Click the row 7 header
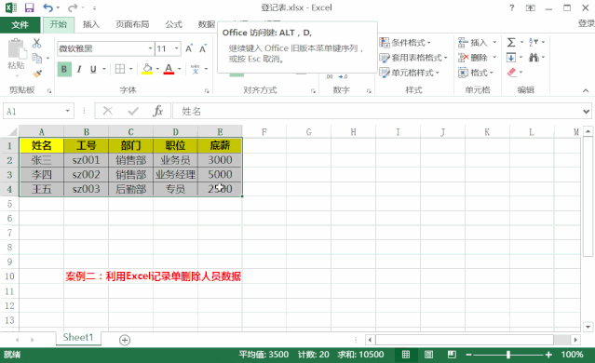This screenshot has height=363, width=595. [9, 233]
